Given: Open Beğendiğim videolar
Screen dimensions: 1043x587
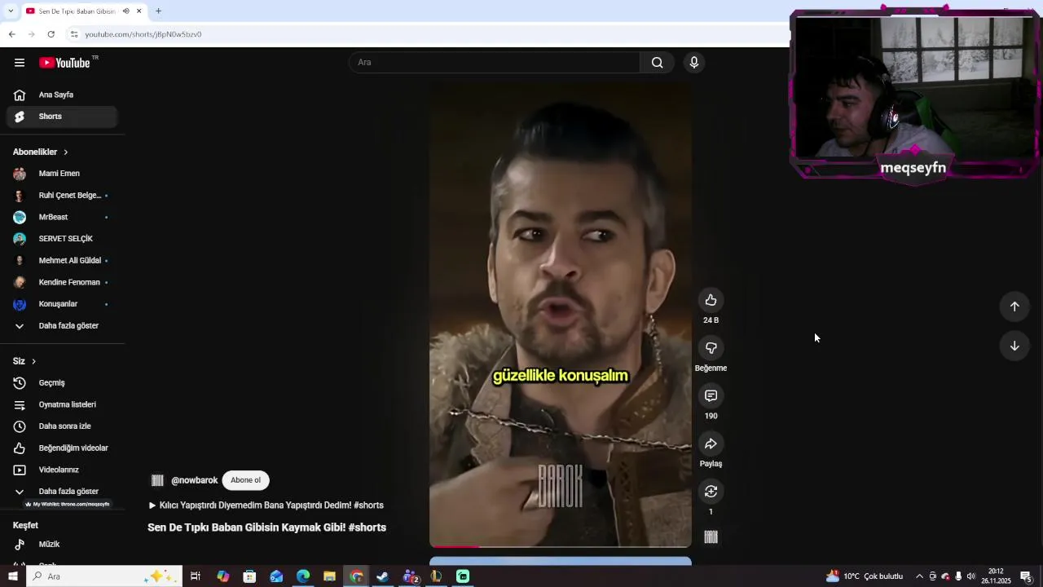Looking at the screenshot, I should (62, 448).
